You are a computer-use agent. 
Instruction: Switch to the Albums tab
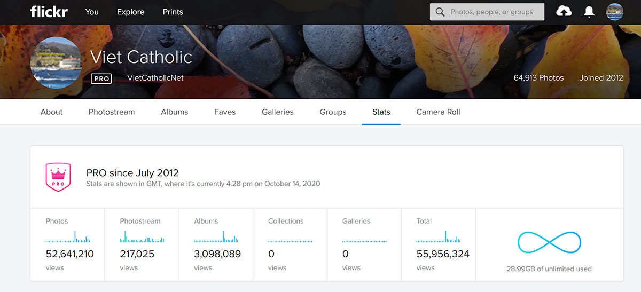point(175,112)
